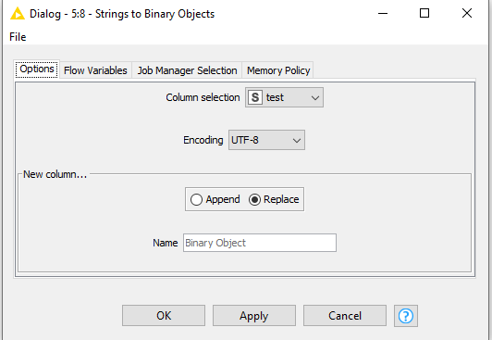The image size is (492, 340).
Task: Click the OK button
Action: tap(164, 316)
